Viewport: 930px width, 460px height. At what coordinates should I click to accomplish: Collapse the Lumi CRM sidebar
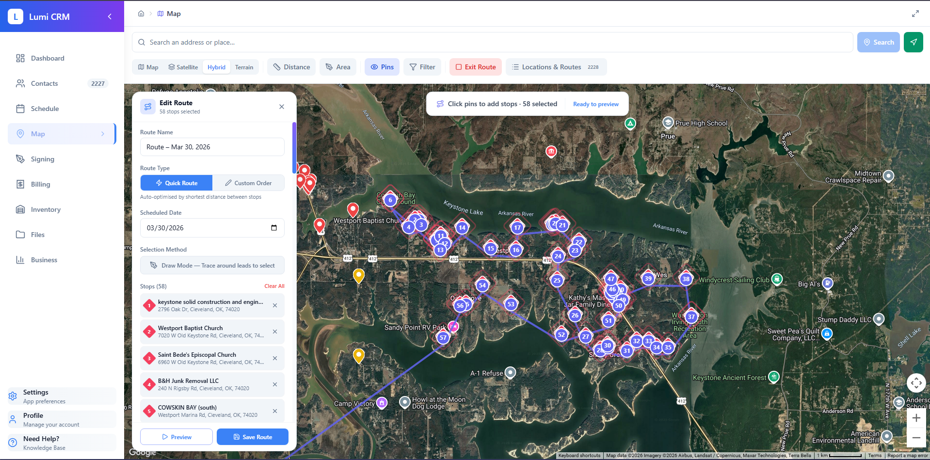(x=109, y=16)
